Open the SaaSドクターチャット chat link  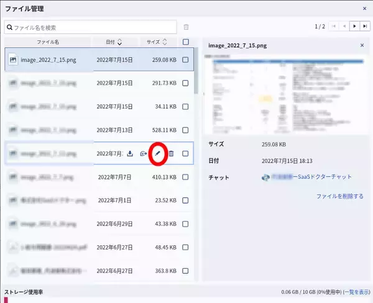[x=311, y=177]
